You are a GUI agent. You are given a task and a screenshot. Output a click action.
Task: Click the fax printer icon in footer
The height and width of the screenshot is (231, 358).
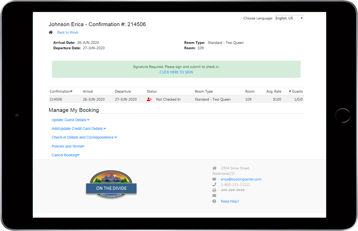[214, 190]
